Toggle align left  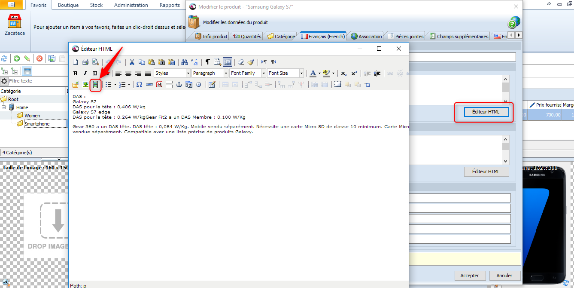[x=118, y=74]
